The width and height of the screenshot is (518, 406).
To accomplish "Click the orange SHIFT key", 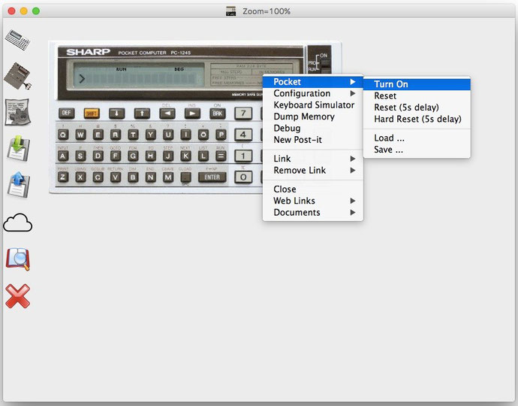I will (x=92, y=114).
